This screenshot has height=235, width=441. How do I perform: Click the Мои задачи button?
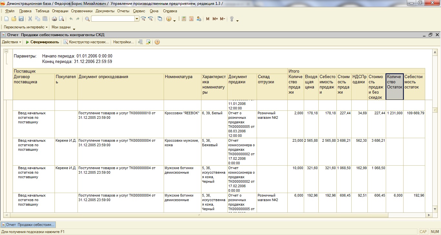coord(61,27)
